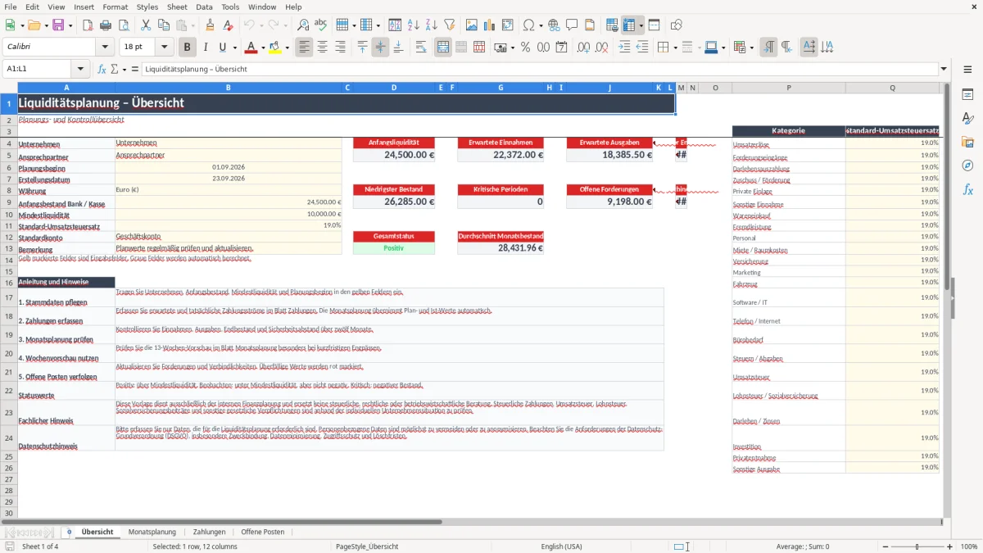The image size is (983, 553).
Task: Open the Save button dropdown arrow
Action: (70, 25)
